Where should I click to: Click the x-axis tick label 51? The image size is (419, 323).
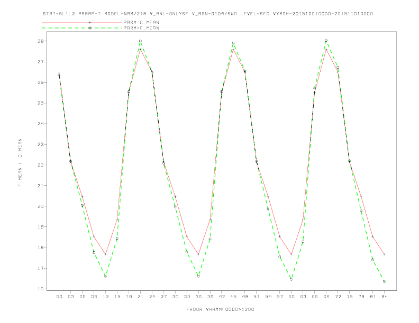pos(257,297)
